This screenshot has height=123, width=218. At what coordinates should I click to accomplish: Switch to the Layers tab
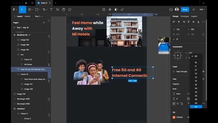click(20, 16)
